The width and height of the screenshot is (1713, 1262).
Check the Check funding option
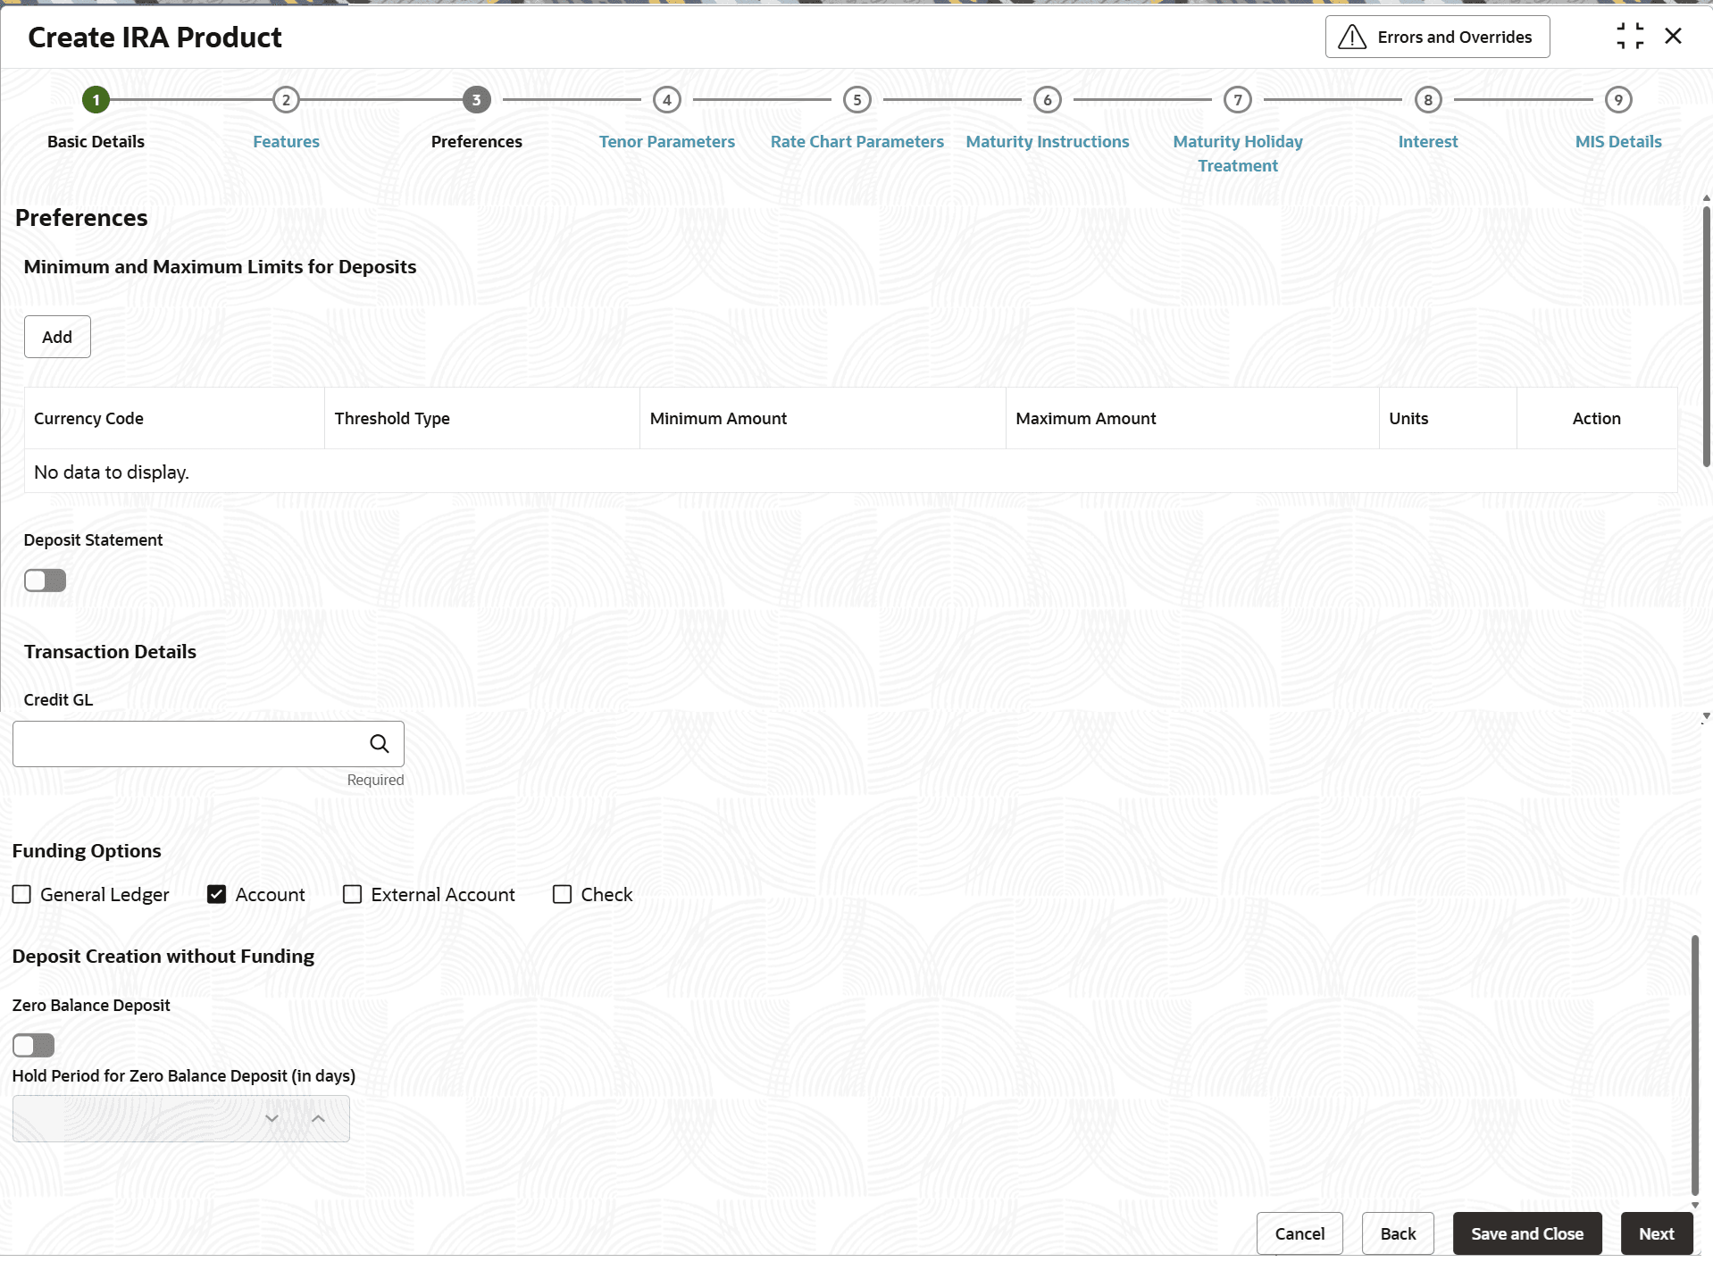(562, 894)
